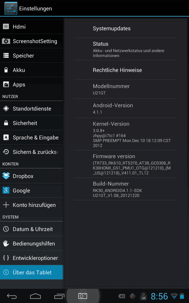Open Speicher storage settings
This screenshot has height=303, width=189.
[32, 56]
